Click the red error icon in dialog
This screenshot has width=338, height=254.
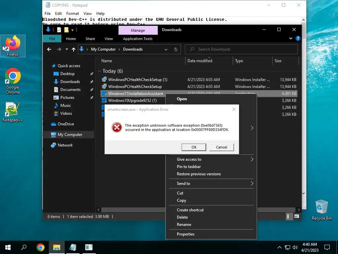tap(117, 127)
